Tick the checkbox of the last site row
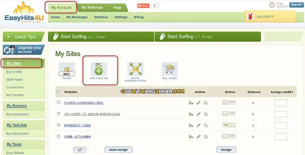This screenshot has height=155, width=305. 59,136
